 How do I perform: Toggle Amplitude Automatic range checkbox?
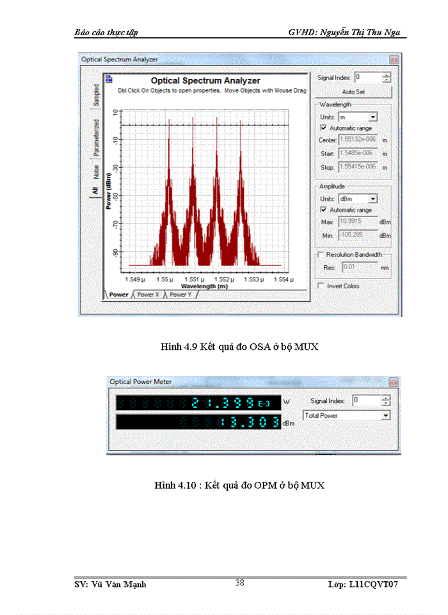[323, 209]
